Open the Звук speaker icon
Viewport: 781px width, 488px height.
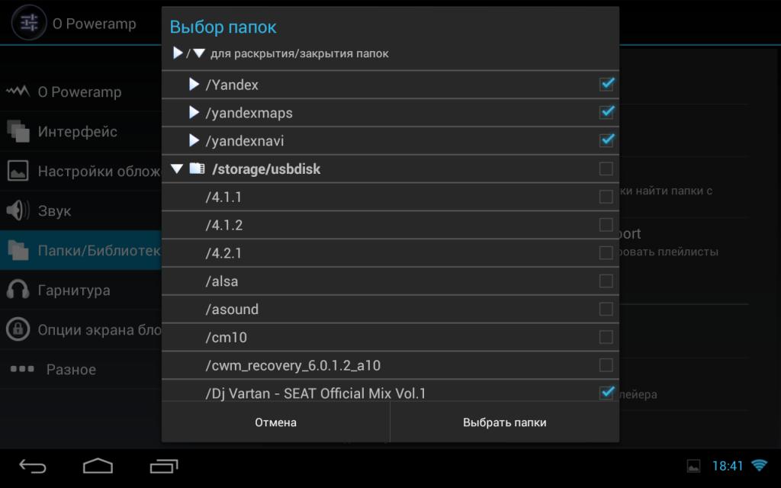[18, 210]
